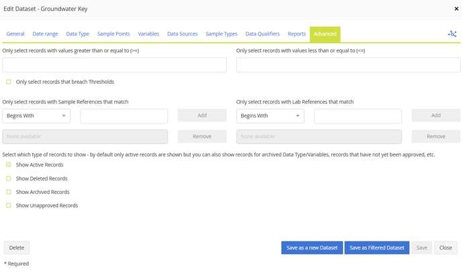Click the greater than or equal value field
This screenshot has width=462, height=275.
(114, 65)
